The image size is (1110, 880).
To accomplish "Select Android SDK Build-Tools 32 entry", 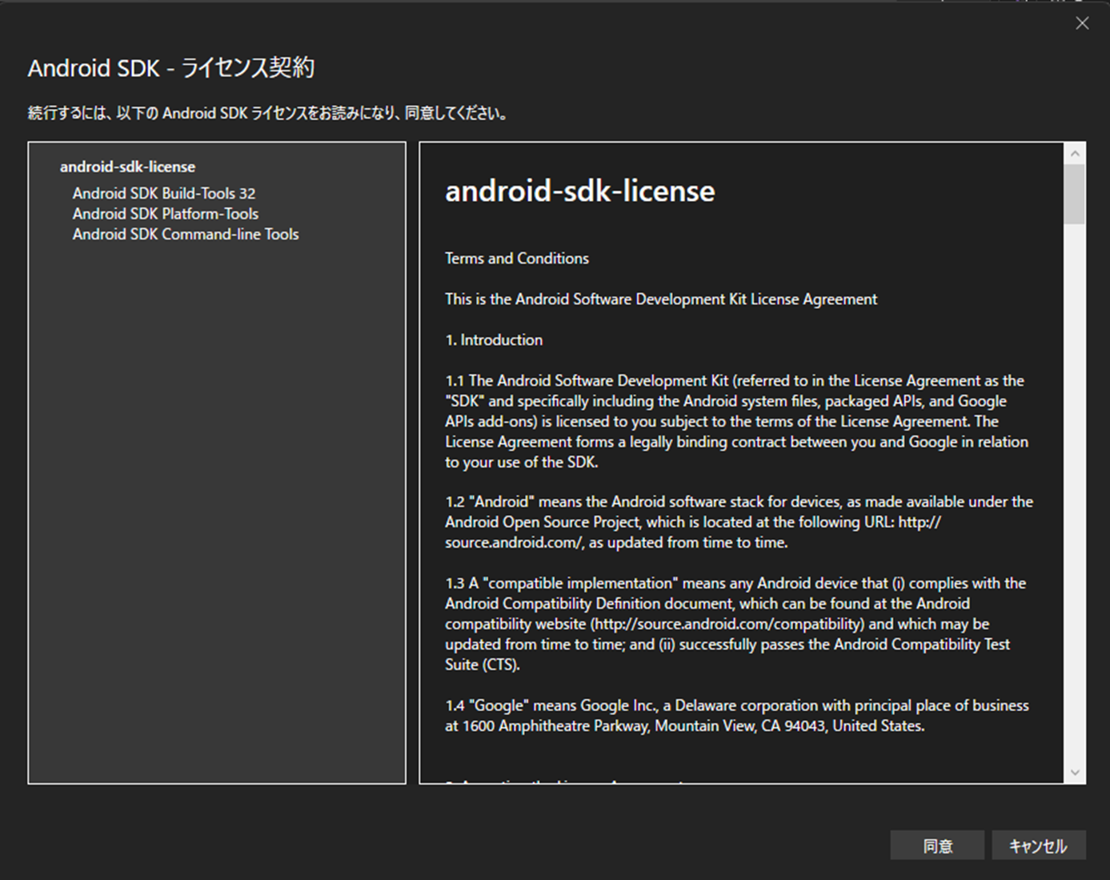I will click(x=164, y=193).
